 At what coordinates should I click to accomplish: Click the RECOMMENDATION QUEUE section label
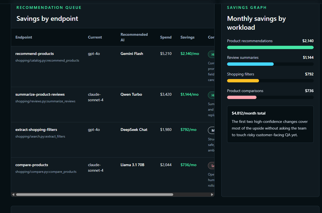(49, 7)
